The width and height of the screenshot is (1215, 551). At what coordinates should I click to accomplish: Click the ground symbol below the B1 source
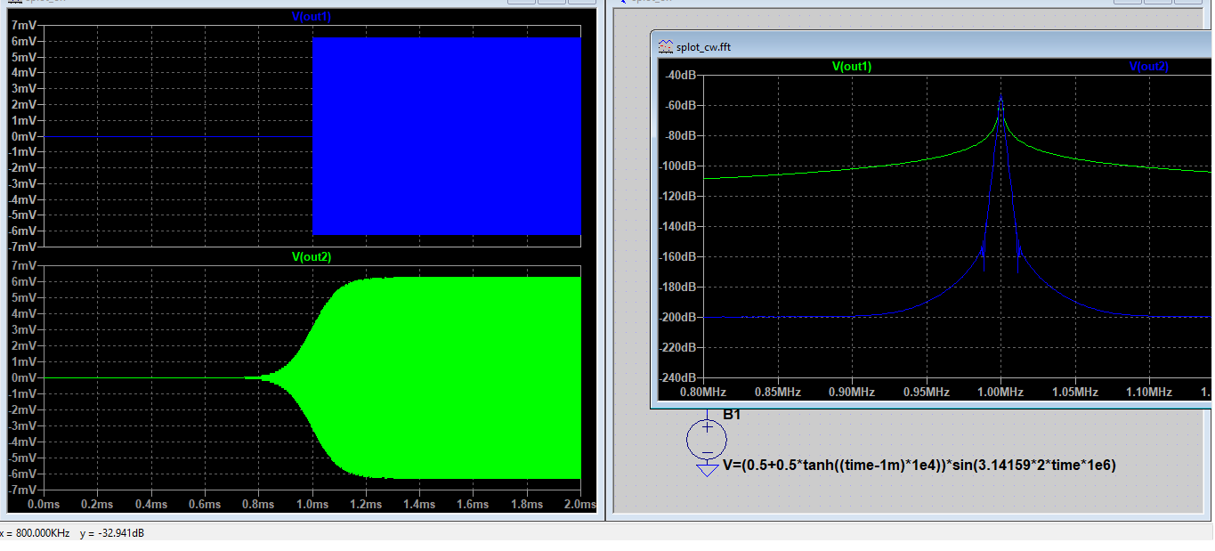click(x=707, y=468)
